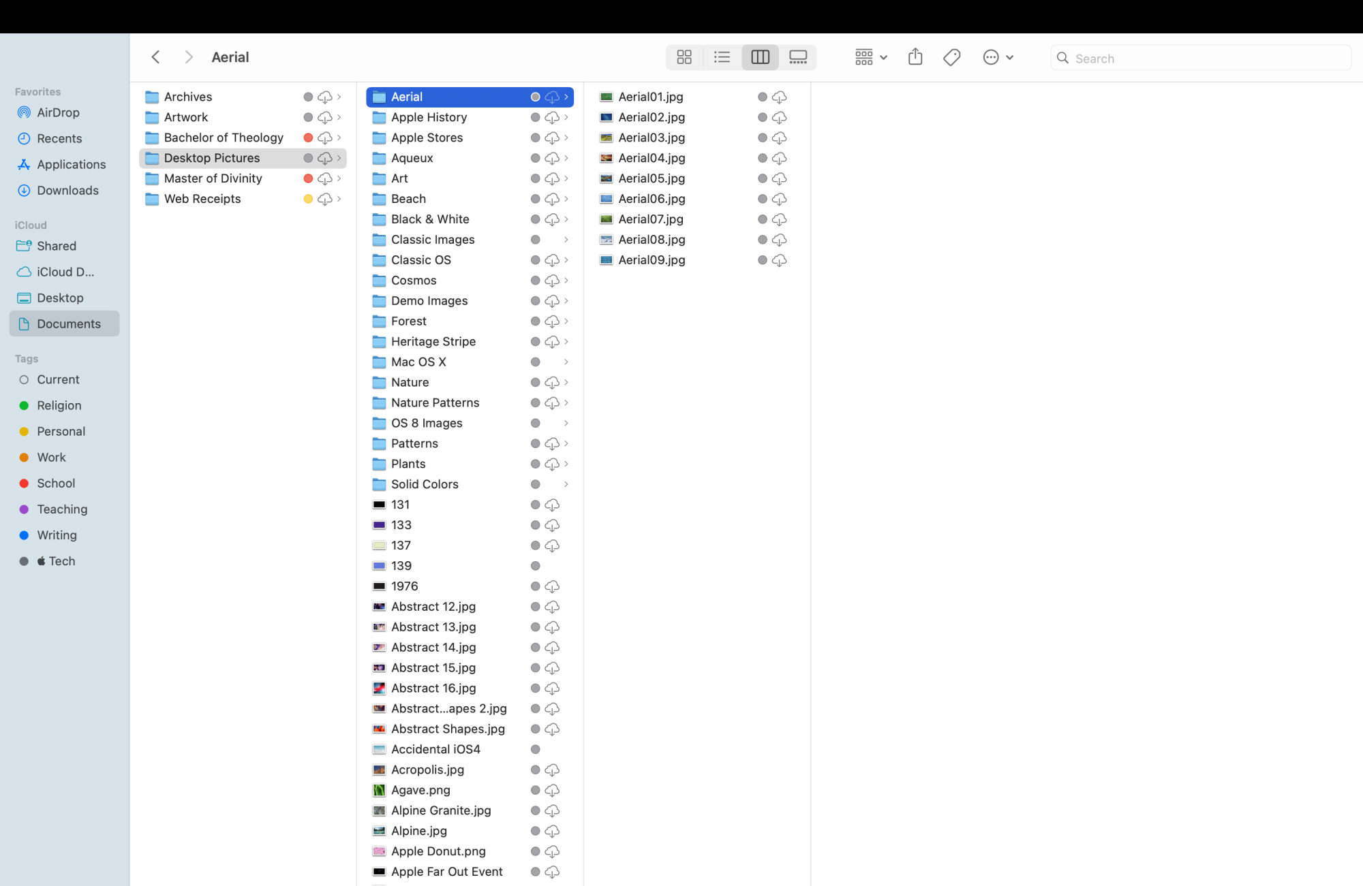The width and height of the screenshot is (1363, 886).
Task: Open Downloads in the sidebar
Action: click(x=67, y=190)
